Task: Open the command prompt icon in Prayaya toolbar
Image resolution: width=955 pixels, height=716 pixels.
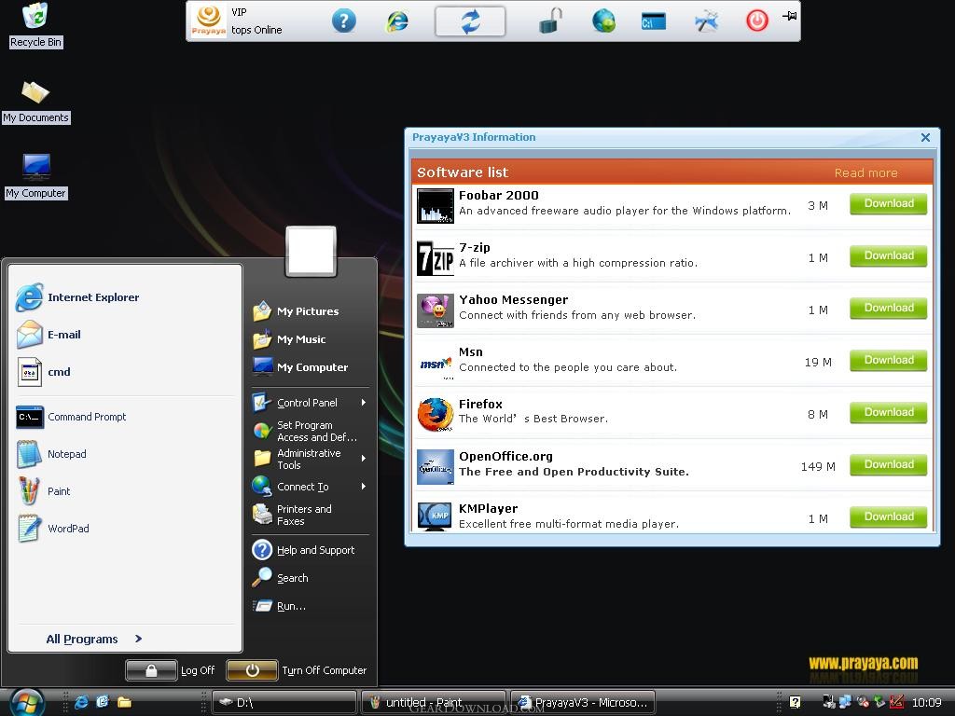Action: [654, 22]
